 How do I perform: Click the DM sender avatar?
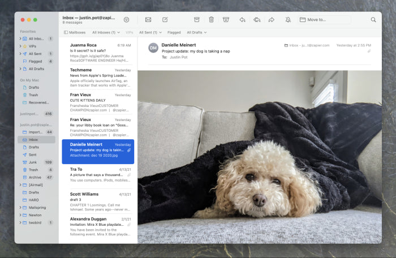coord(153,48)
